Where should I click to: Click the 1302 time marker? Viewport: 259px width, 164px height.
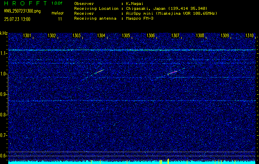[x=52, y=36]
